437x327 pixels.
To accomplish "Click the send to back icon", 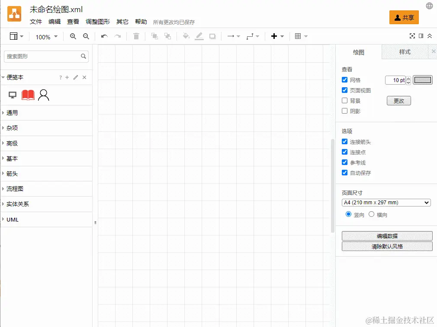I will (167, 36).
